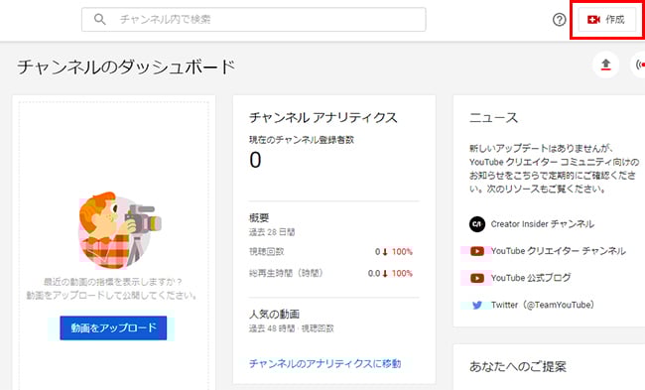Open the help question mark icon

coord(559,19)
